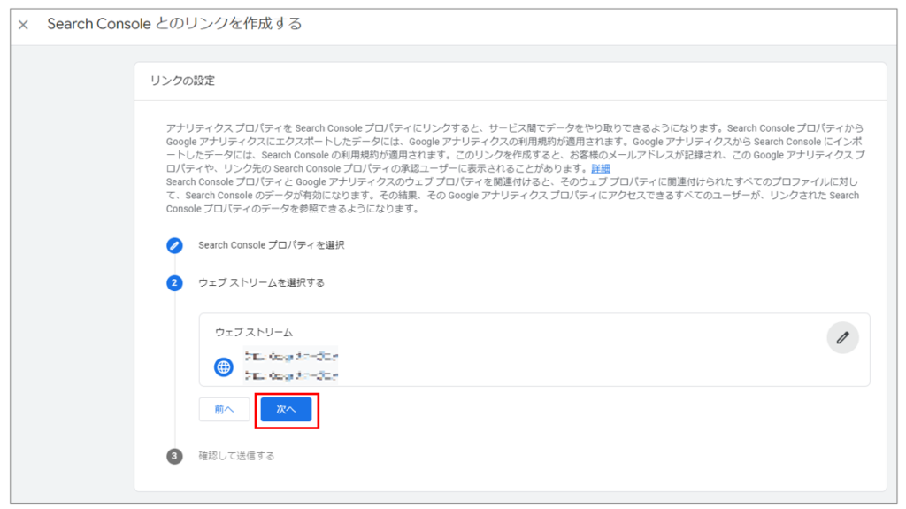906x509 pixels.
Task: Click the Search Console プロパティを選択 step label
Action: (x=271, y=245)
